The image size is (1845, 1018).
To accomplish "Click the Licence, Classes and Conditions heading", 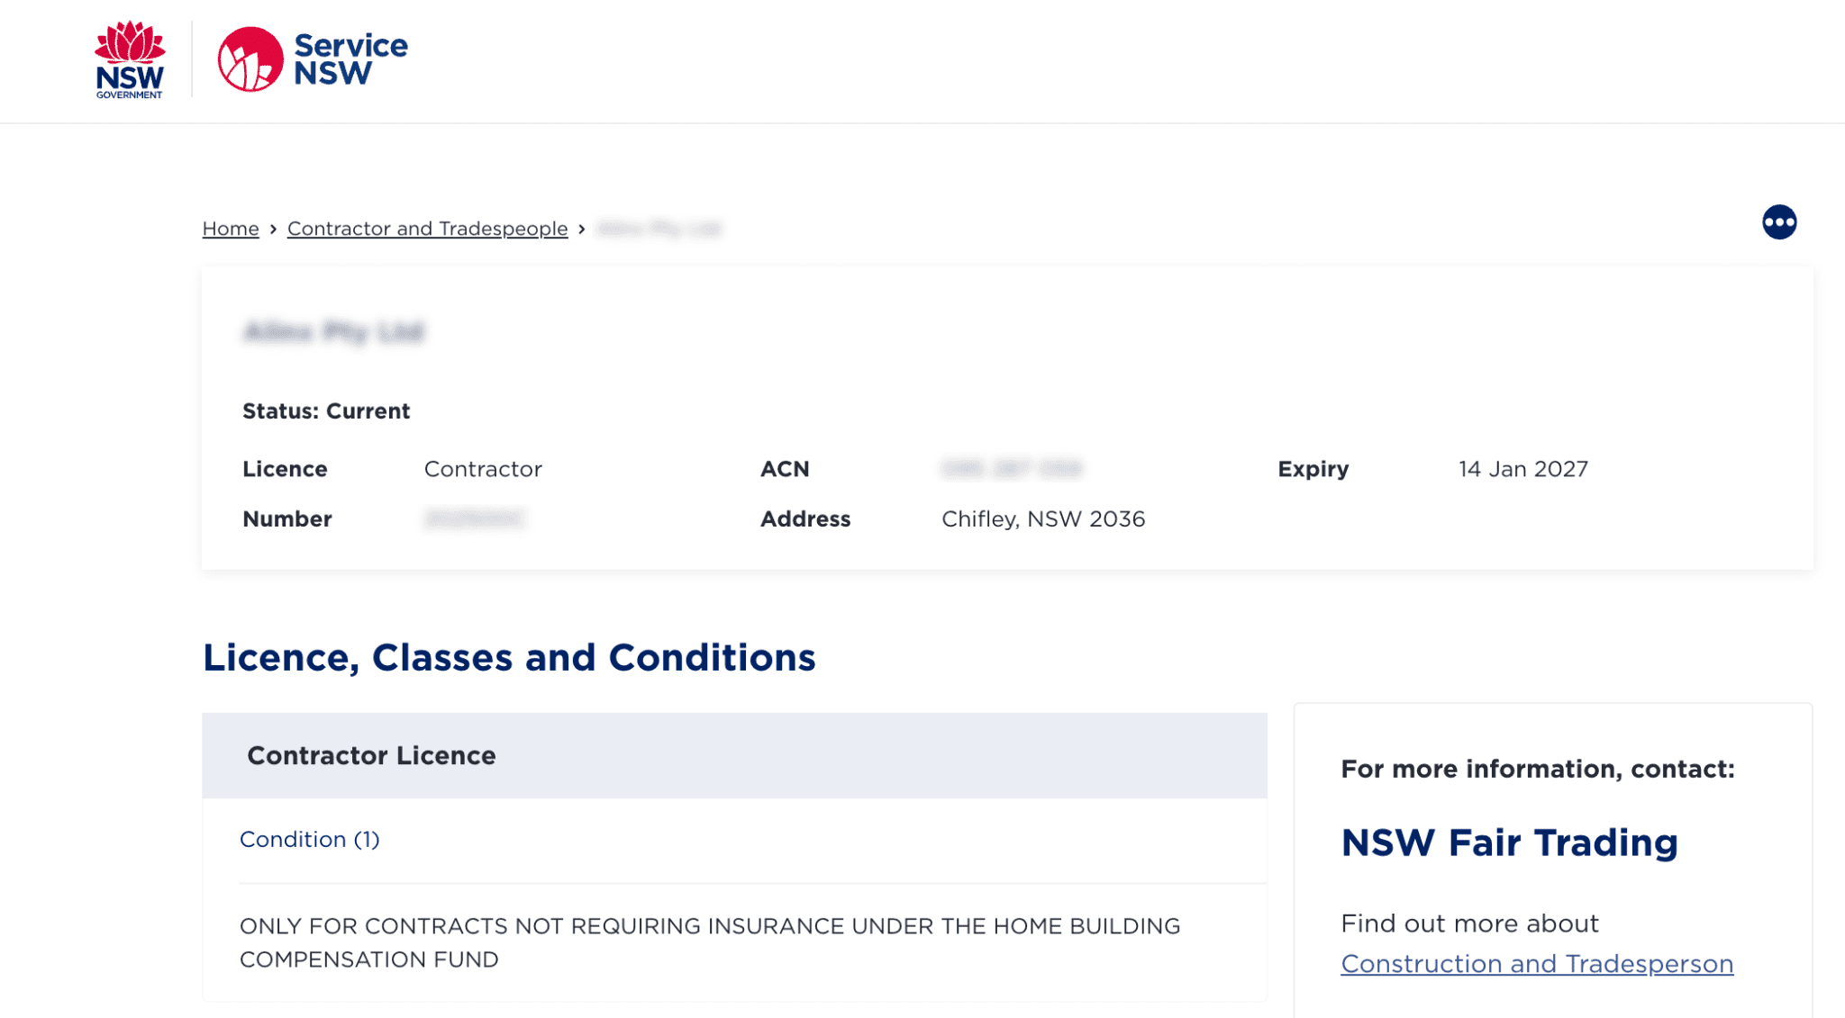I will pos(510,657).
